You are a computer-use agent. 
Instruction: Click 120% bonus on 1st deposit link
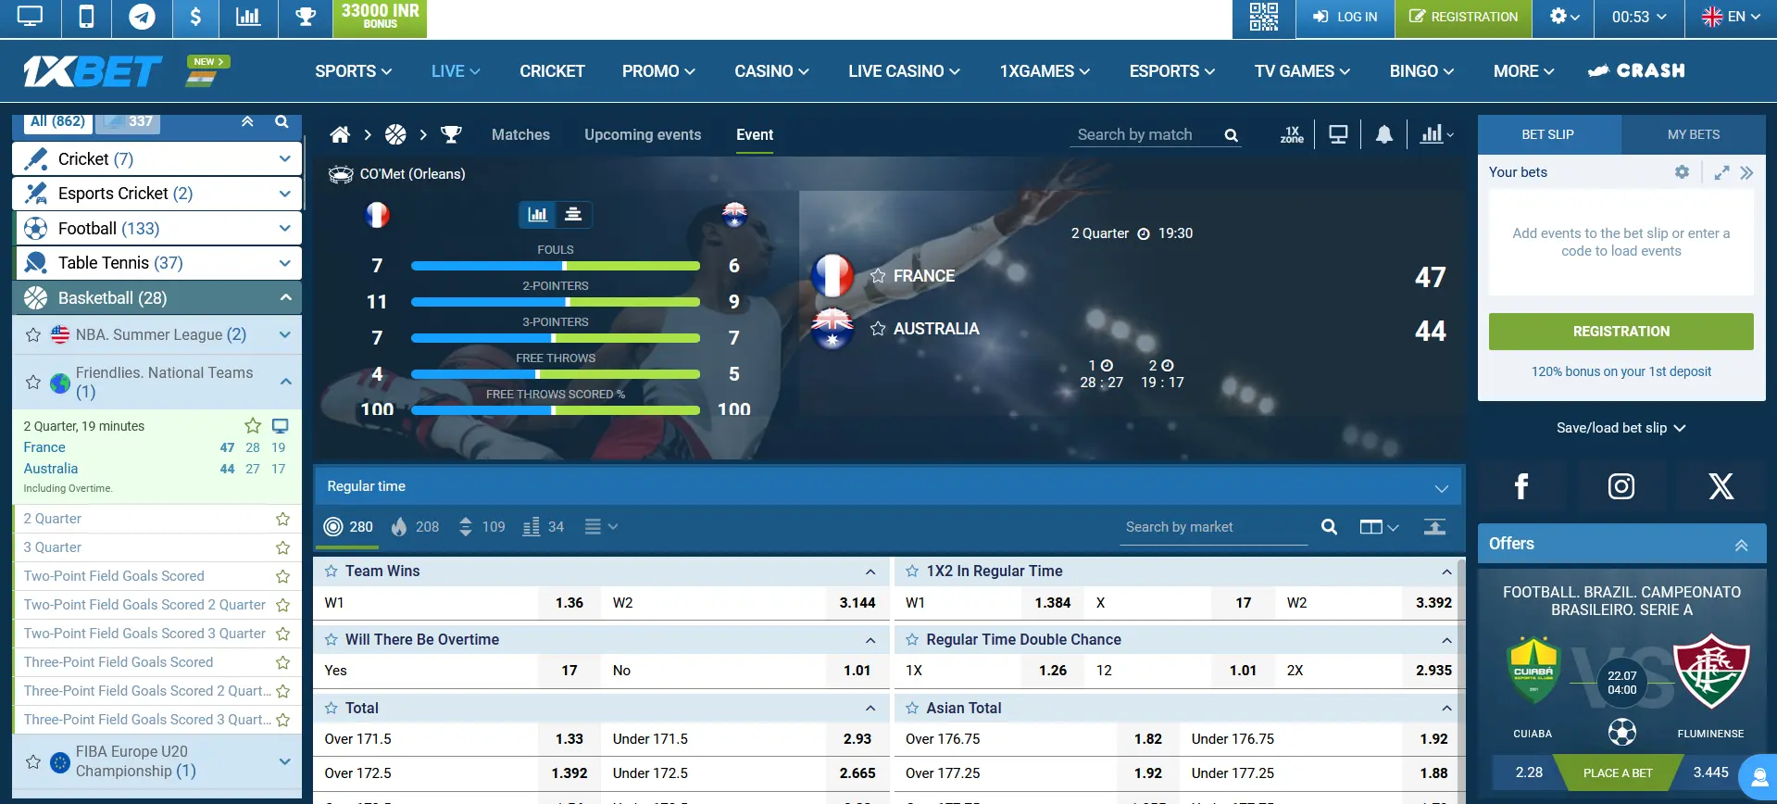pyautogui.click(x=1621, y=372)
